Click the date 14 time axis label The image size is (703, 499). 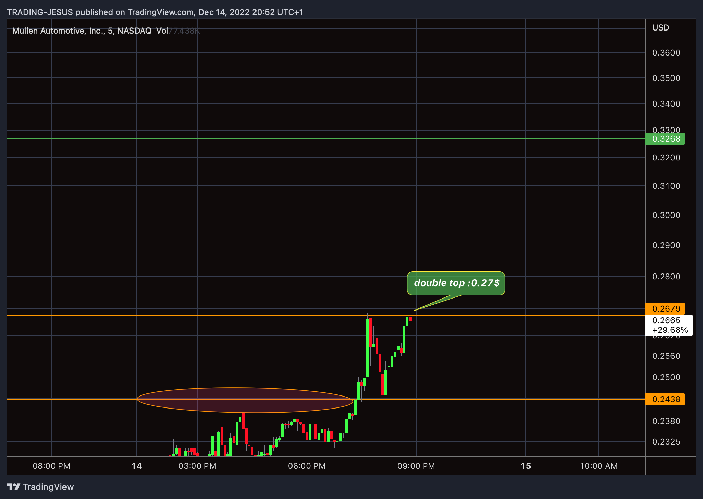[136, 466]
